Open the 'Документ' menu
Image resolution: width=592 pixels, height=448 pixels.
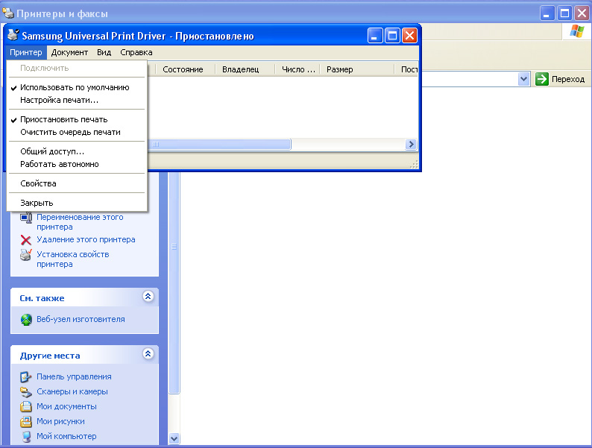(69, 52)
